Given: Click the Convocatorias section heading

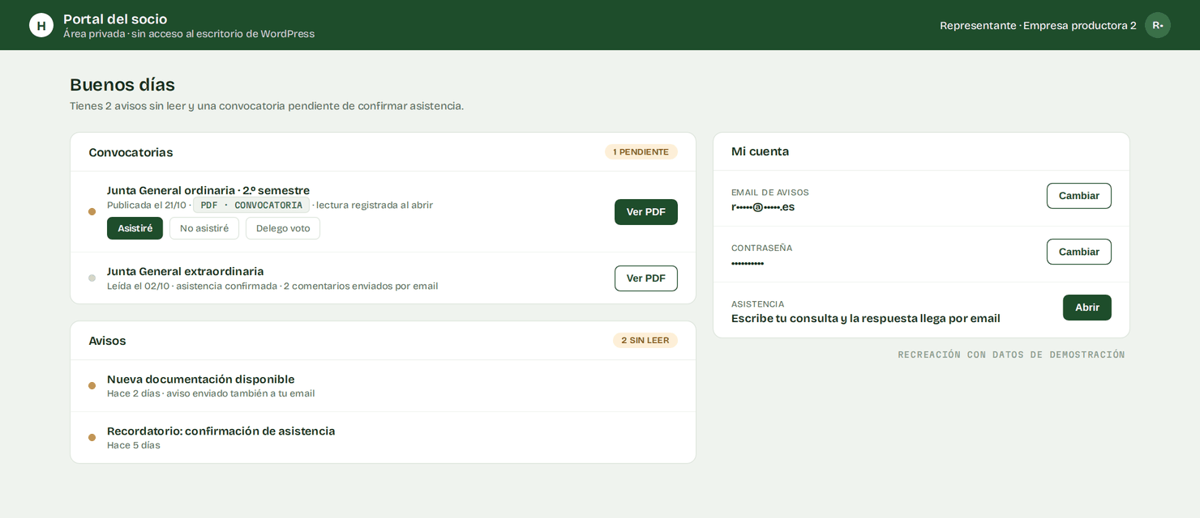Looking at the screenshot, I should coord(131,152).
